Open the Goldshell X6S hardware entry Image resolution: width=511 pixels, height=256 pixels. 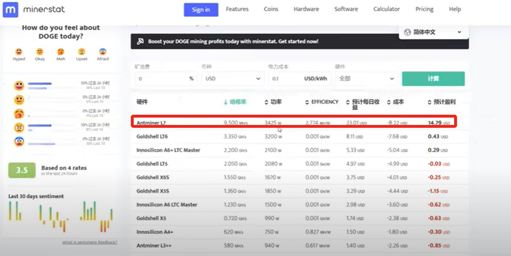[153, 177]
